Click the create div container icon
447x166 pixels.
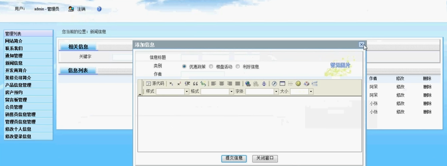click(x=203, y=84)
